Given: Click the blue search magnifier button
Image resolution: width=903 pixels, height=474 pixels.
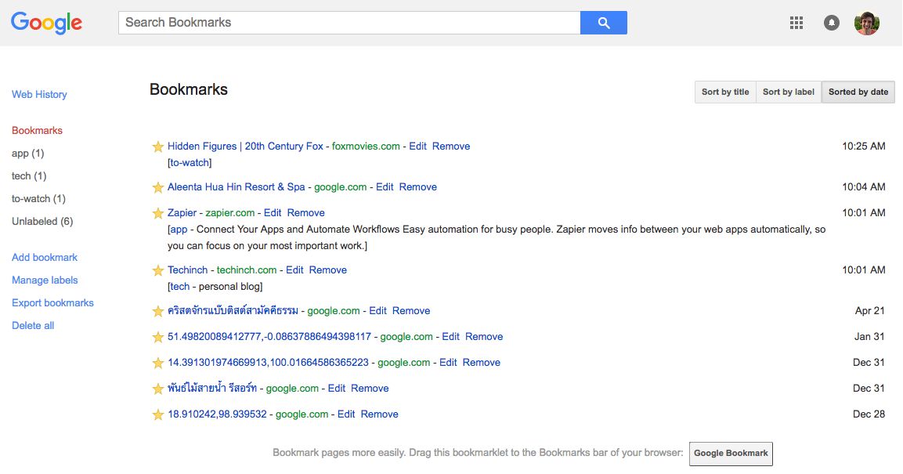Looking at the screenshot, I should [603, 23].
